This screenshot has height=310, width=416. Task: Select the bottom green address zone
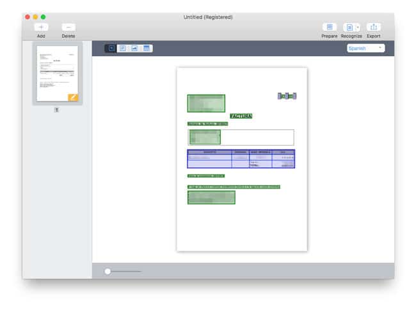[211, 197]
